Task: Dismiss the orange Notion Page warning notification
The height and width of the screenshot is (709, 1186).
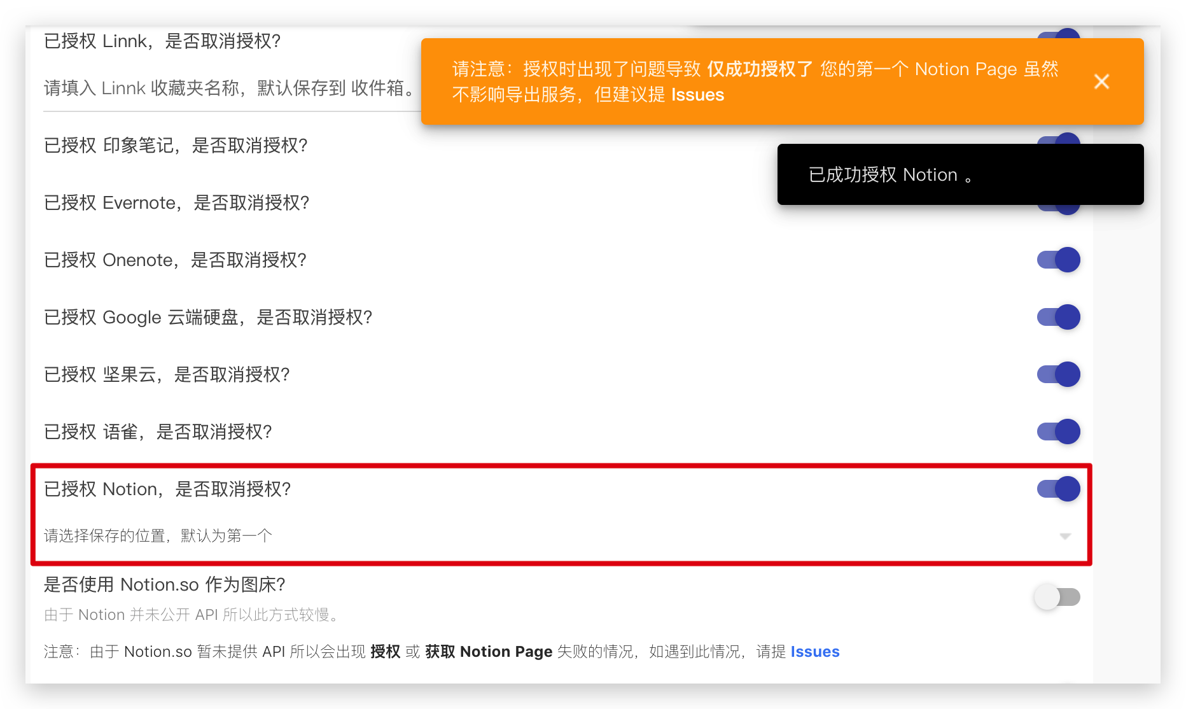Action: point(1101,81)
